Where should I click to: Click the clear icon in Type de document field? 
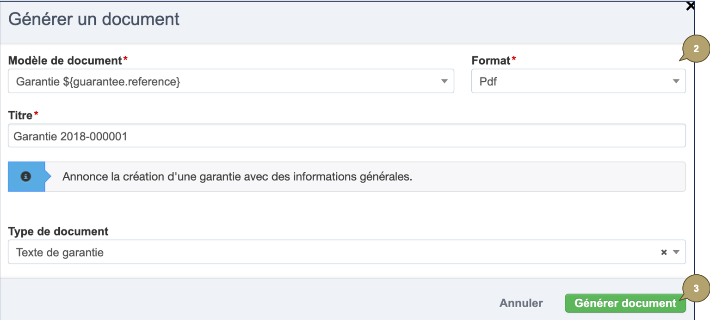[x=664, y=252]
